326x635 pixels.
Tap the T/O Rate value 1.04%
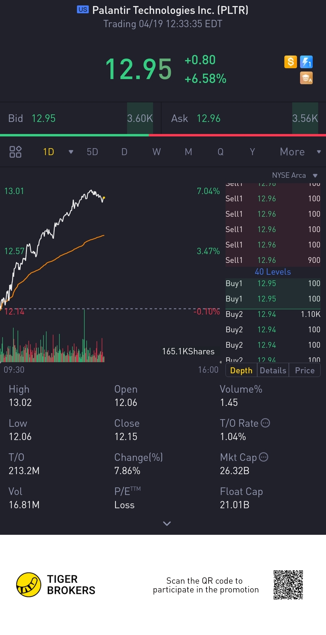coord(233,436)
